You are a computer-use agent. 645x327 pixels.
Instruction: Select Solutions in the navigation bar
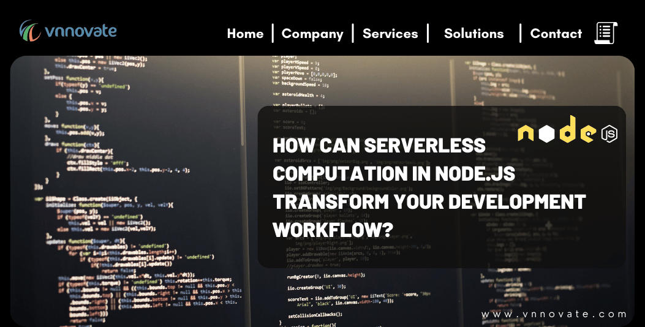pyautogui.click(x=473, y=34)
